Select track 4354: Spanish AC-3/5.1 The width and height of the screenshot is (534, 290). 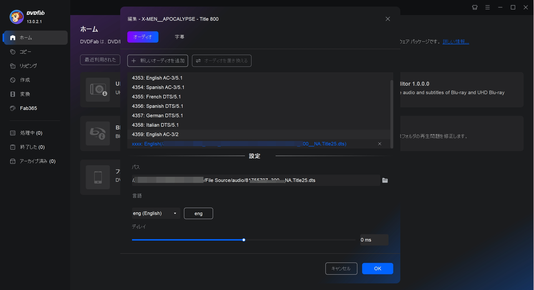point(259,87)
